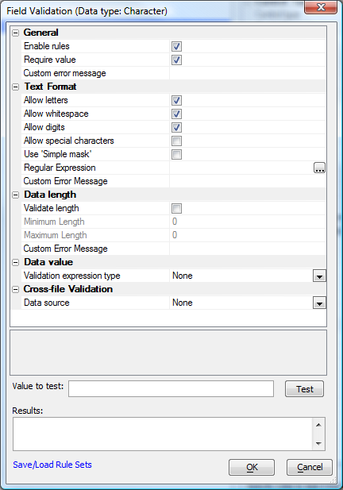Screen dimensions: 343x490
Task: Check Use 'Simple mask' option
Action: tap(176, 154)
